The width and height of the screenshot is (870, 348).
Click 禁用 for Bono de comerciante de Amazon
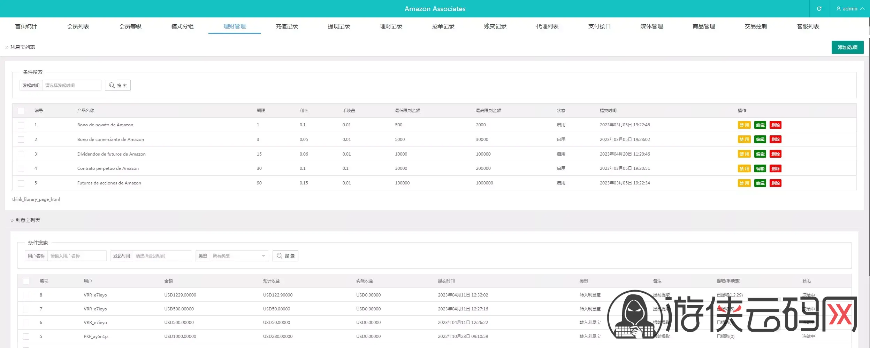(744, 140)
